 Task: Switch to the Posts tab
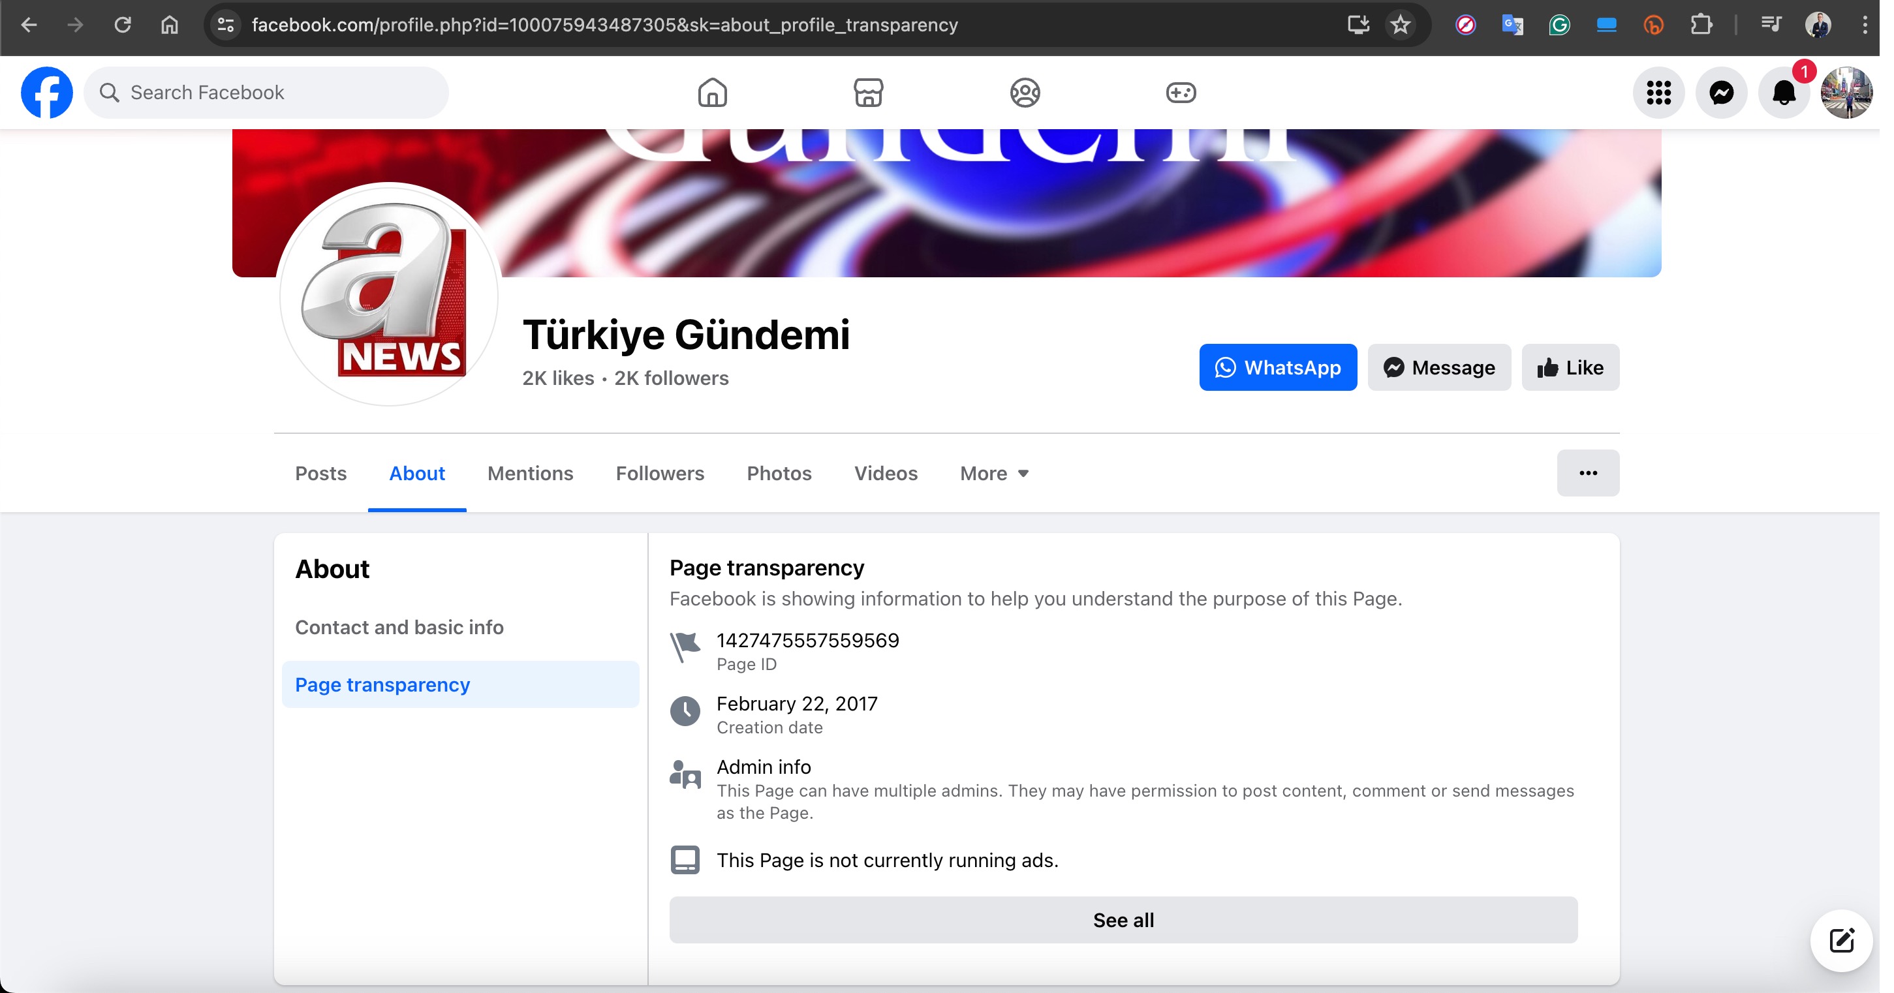320,474
